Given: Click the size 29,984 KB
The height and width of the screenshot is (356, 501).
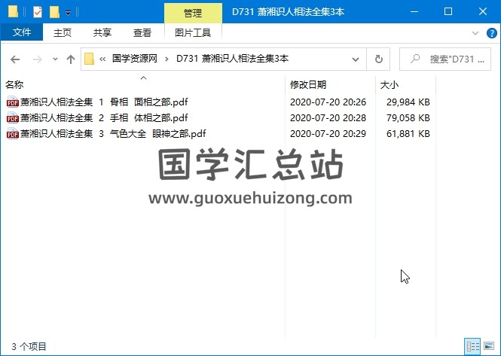Looking at the screenshot, I should pyautogui.click(x=408, y=102).
